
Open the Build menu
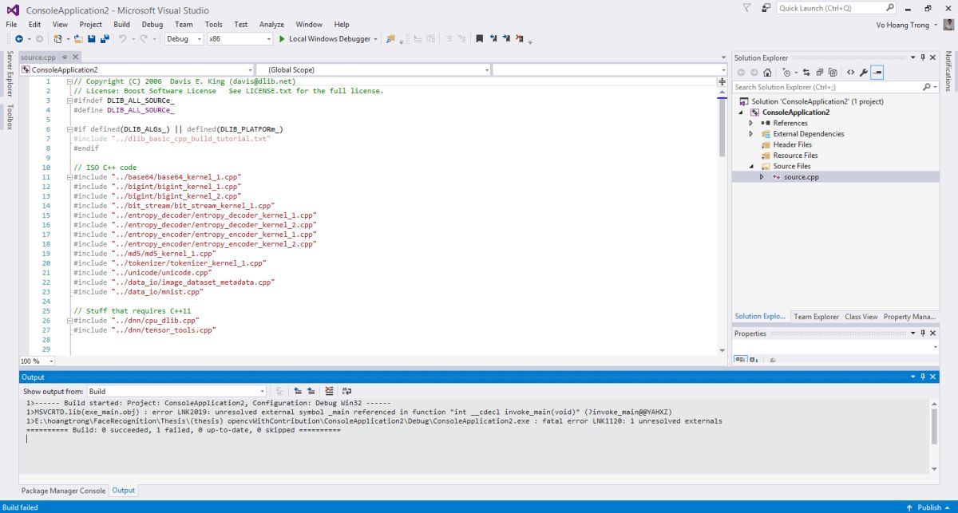[121, 25]
